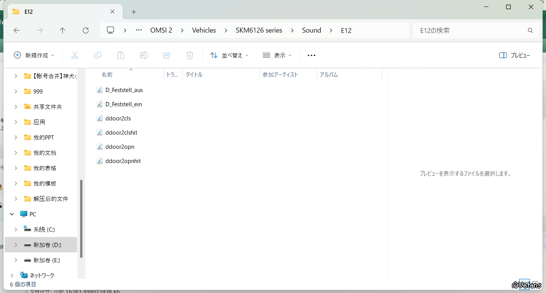Expand the 应用 folder tree node
The image size is (546, 293).
16,122
